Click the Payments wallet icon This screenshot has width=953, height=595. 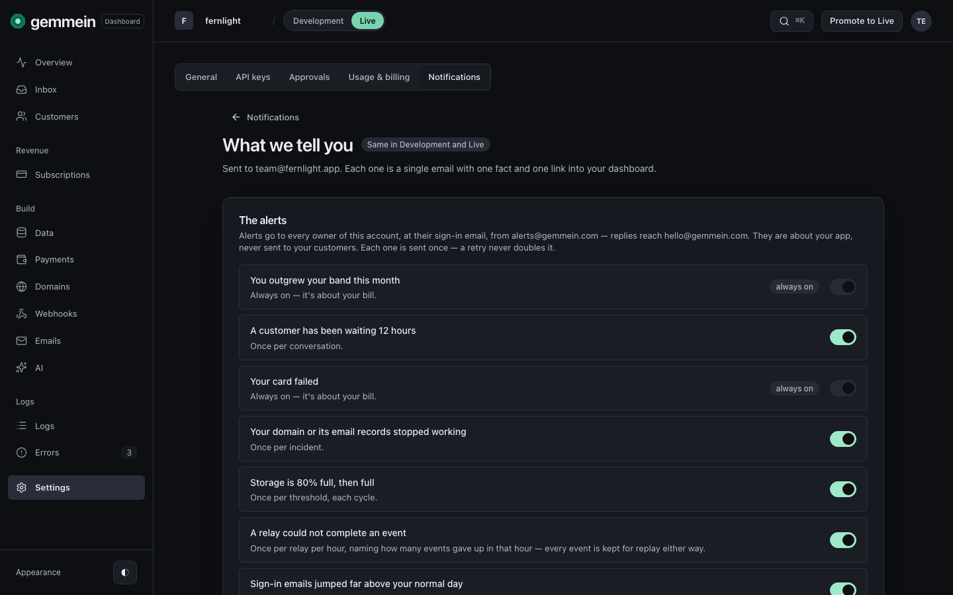click(22, 259)
